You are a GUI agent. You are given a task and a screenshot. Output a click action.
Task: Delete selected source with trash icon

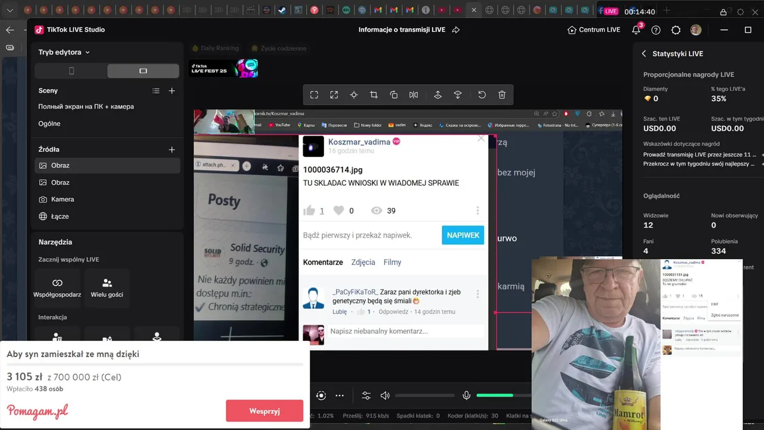tap(502, 95)
